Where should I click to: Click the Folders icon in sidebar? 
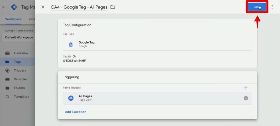[7, 88]
